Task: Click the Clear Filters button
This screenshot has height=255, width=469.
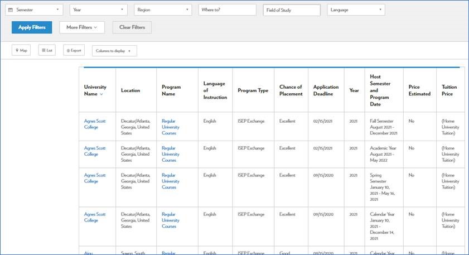Action: point(132,27)
